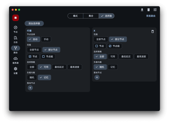Select 自动 node selection in 代理
Image resolution: width=169 pixels, height=123 pixels.
[x=34, y=39]
